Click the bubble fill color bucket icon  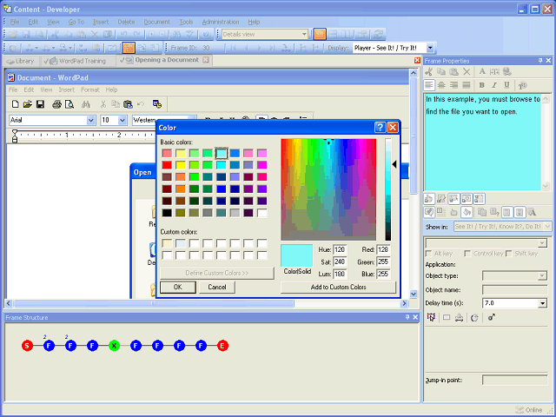pyautogui.click(x=467, y=212)
